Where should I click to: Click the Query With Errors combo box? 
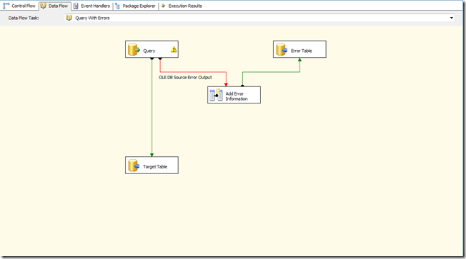point(259,18)
